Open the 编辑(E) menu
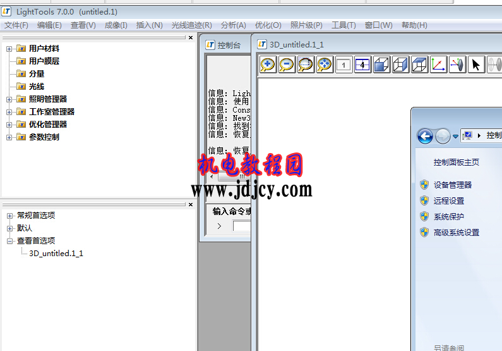Viewport: 502px width, 351px height. (x=49, y=25)
